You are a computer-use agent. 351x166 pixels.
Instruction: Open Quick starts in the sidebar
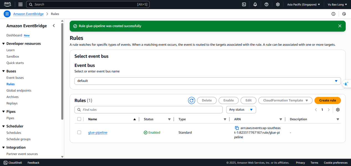pos(15,63)
